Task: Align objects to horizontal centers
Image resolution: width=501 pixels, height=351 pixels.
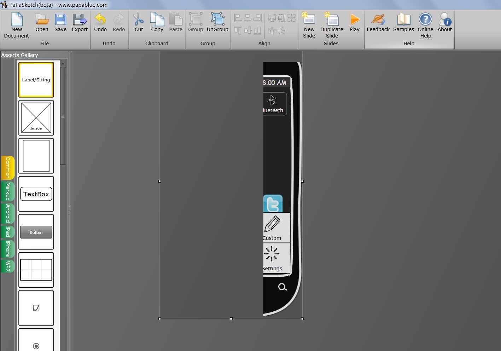Action: pos(248,18)
